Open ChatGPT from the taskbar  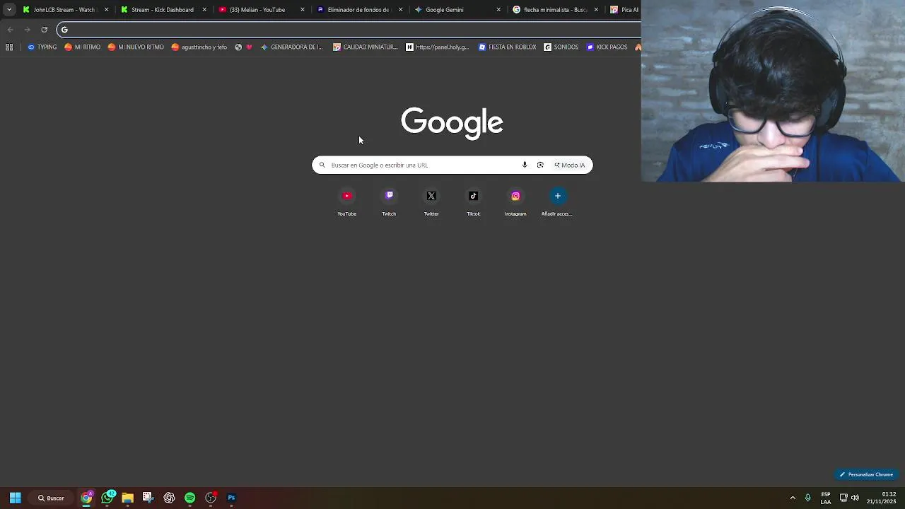click(169, 498)
